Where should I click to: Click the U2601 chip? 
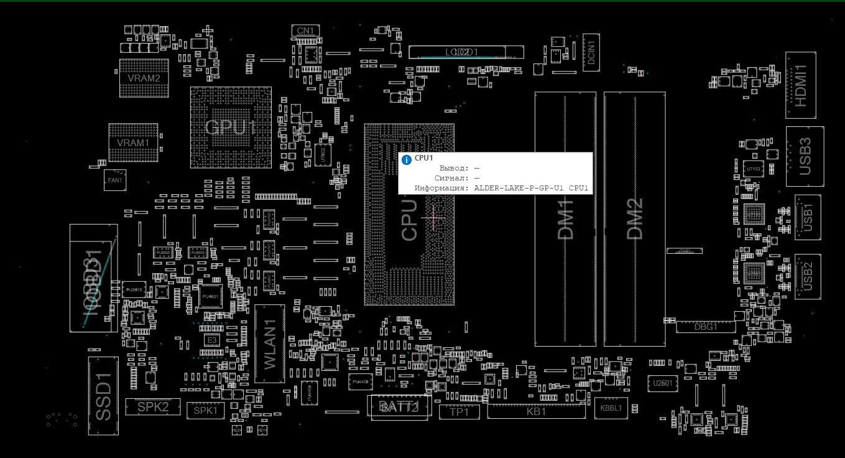662,383
